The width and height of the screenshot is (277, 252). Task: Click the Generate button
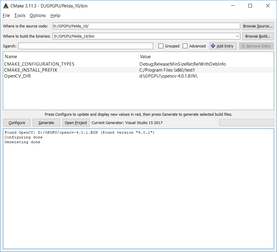46,123
